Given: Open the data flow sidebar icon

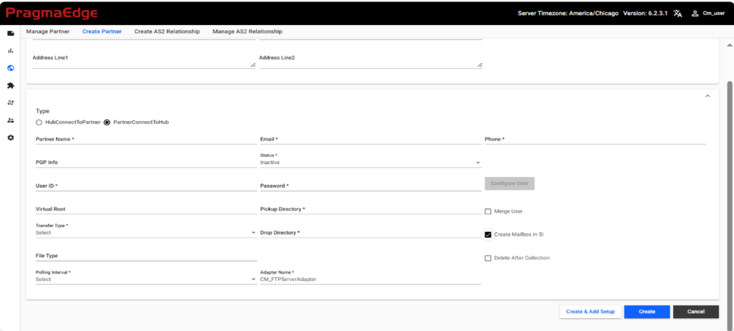Looking at the screenshot, I should coord(10,102).
